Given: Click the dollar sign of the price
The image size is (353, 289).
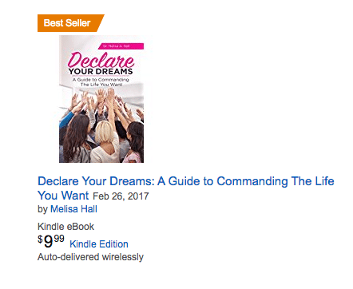Looking at the screenshot, I should coord(40,239).
